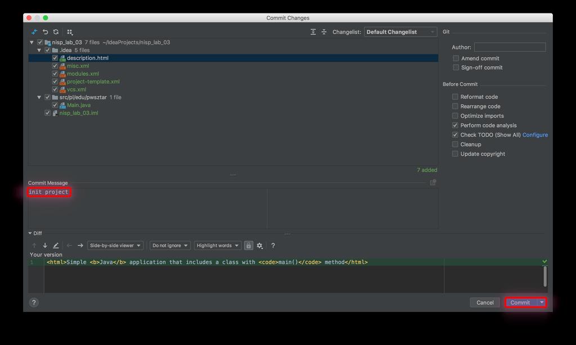
Task: Click the diff viewer vertical scrollbar
Action: tap(544, 276)
